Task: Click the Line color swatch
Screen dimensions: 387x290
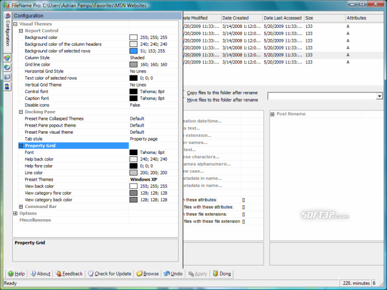Action: tap(133, 173)
